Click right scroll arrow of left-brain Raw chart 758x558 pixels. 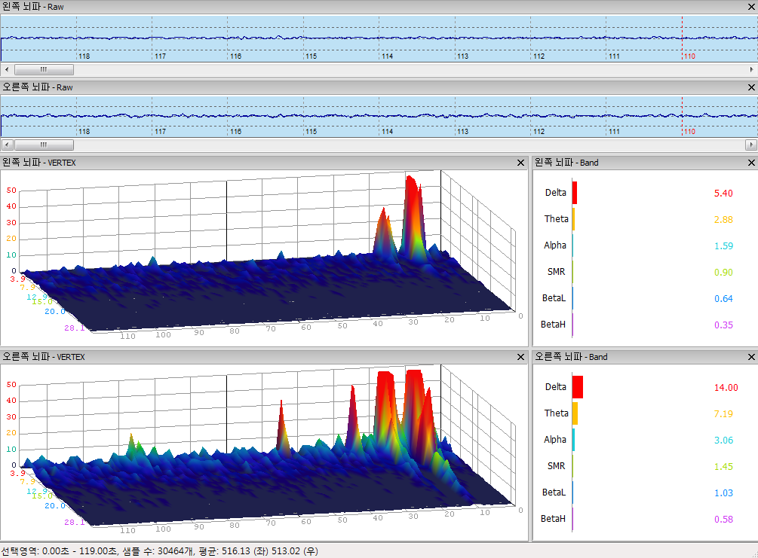751,69
